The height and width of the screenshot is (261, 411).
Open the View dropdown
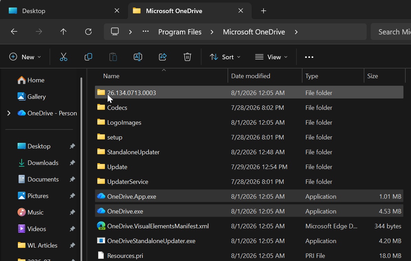(x=272, y=57)
